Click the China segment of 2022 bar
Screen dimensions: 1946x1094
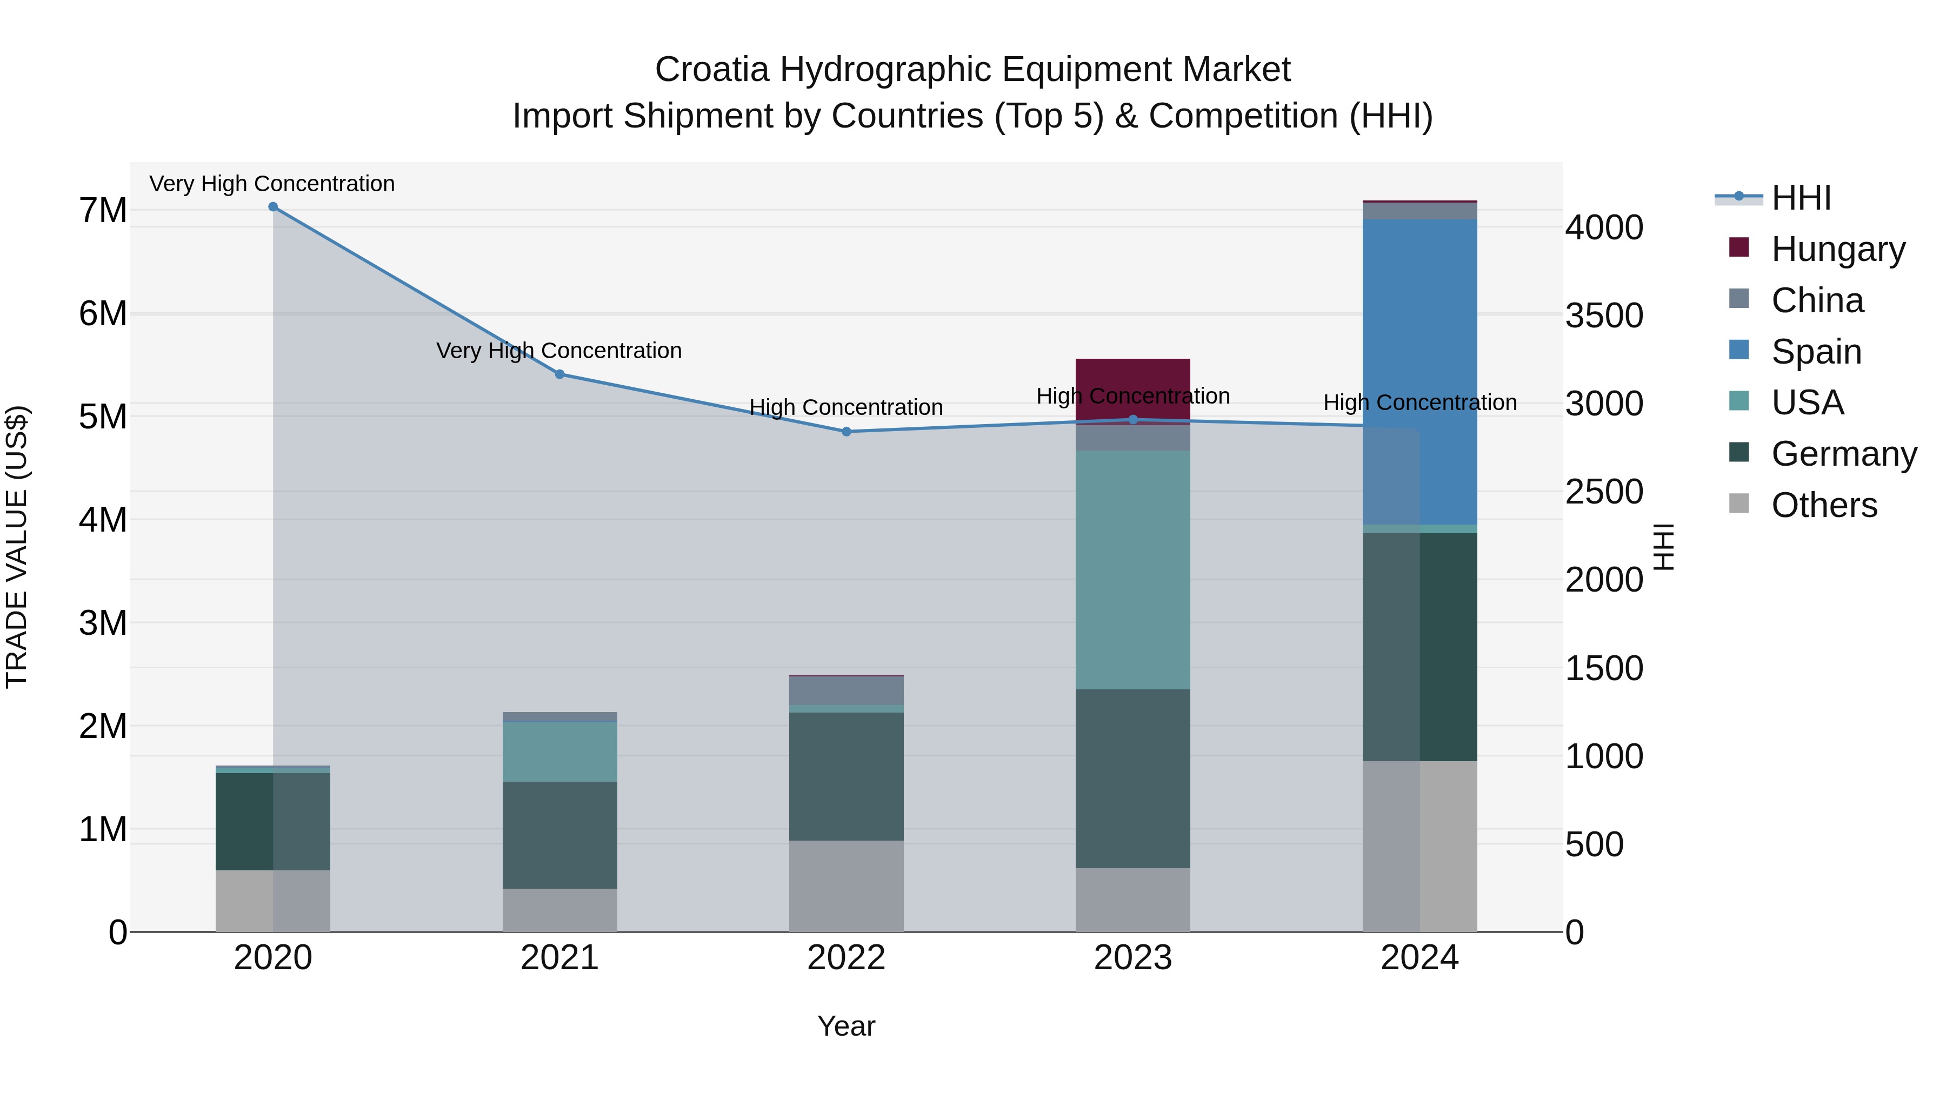[x=846, y=691]
